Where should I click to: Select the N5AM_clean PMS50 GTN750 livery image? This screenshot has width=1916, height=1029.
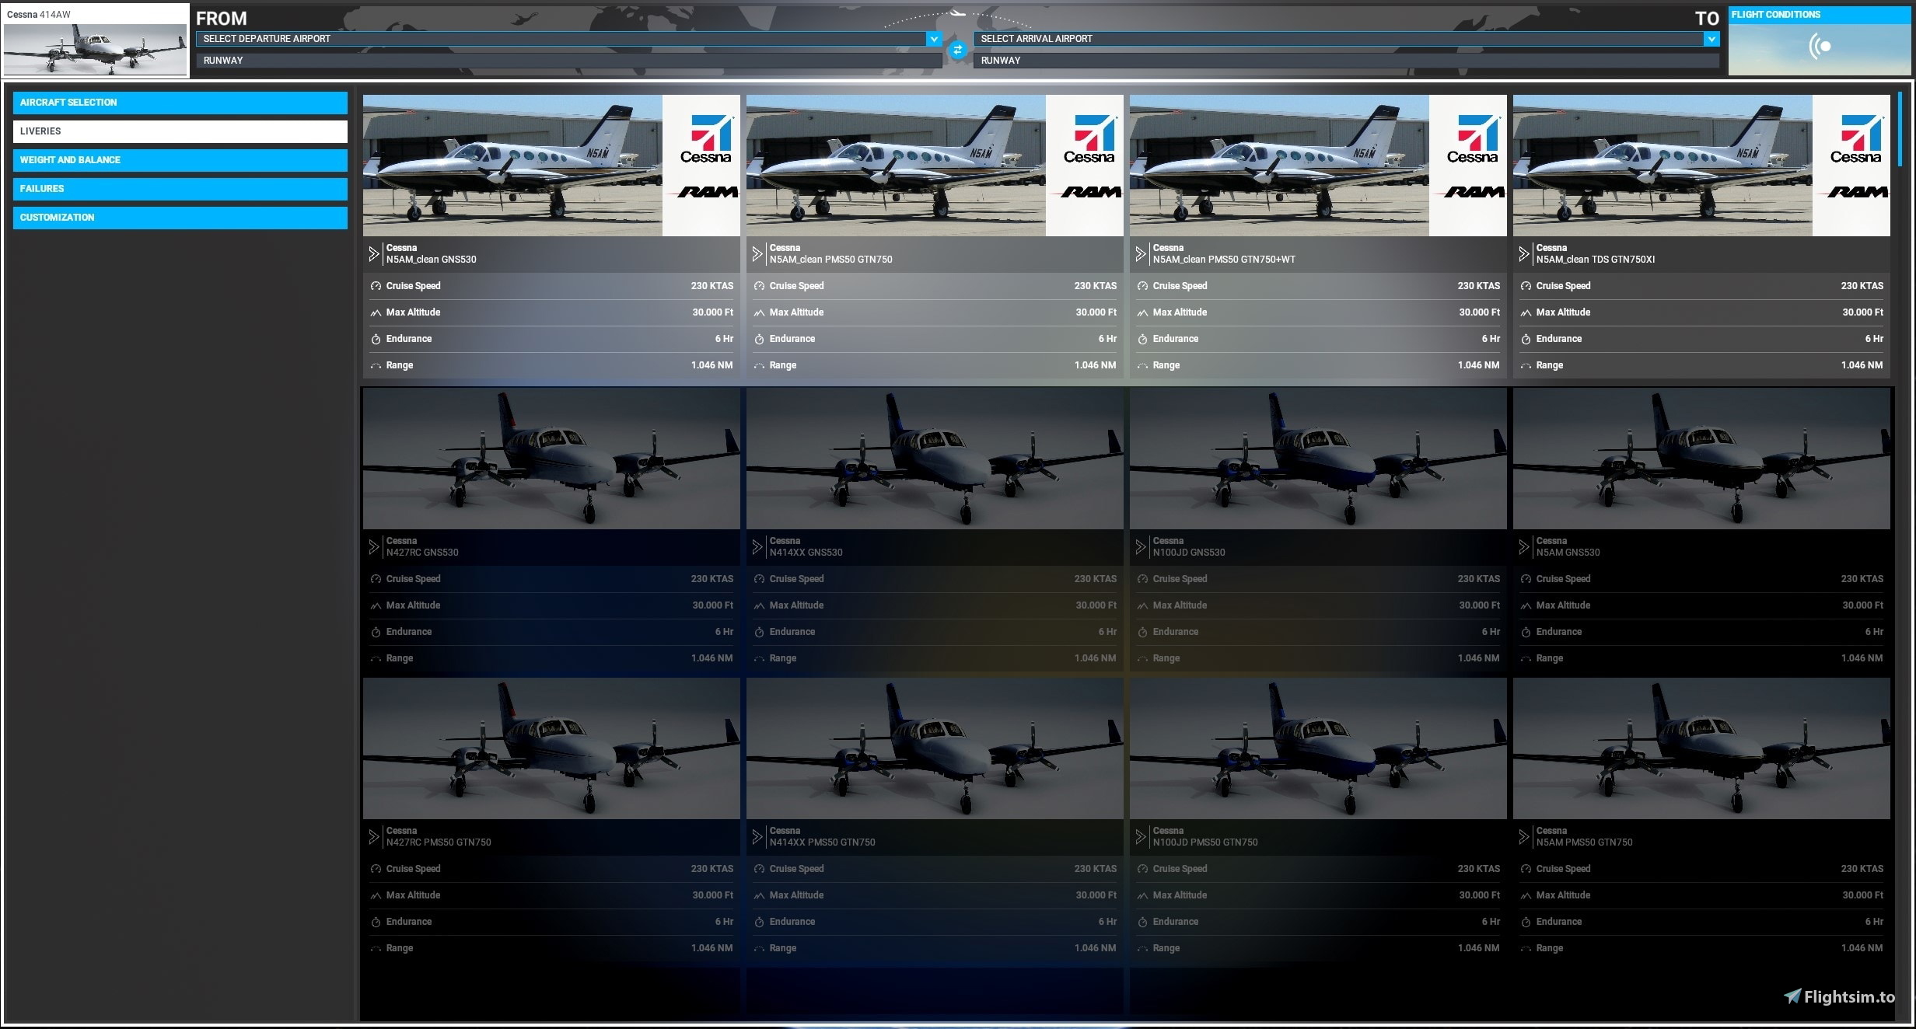click(935, 166)
